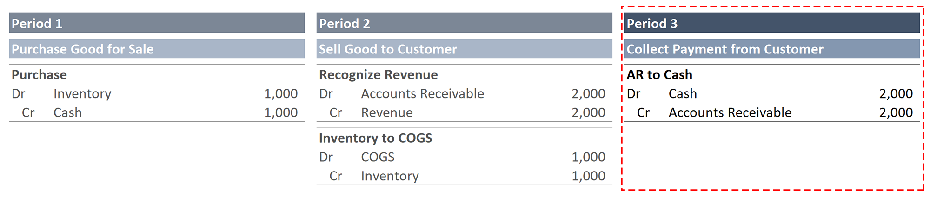The image size is (930, 198).
Task: Select the Recognize Revenue entry title
Action: coord(378,75)
